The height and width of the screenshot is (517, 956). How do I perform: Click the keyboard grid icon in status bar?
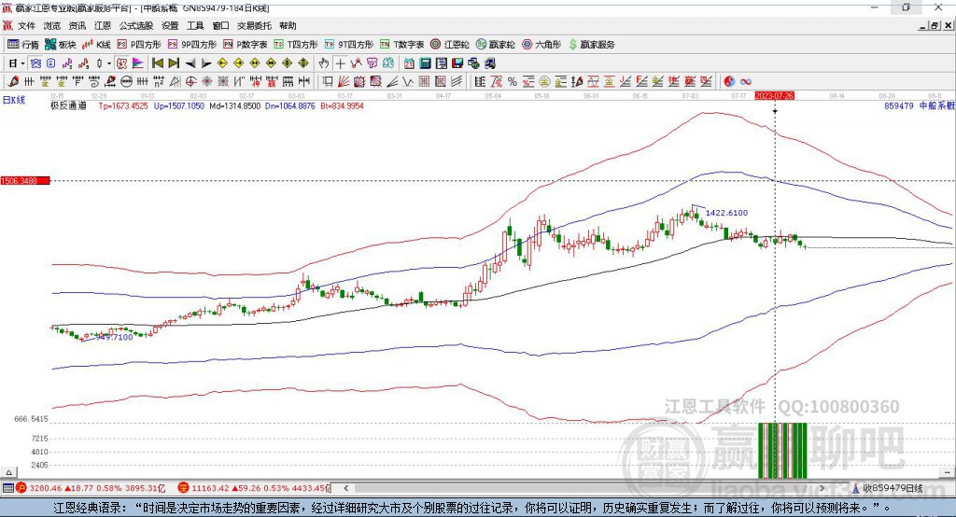(x=7, y=488)
